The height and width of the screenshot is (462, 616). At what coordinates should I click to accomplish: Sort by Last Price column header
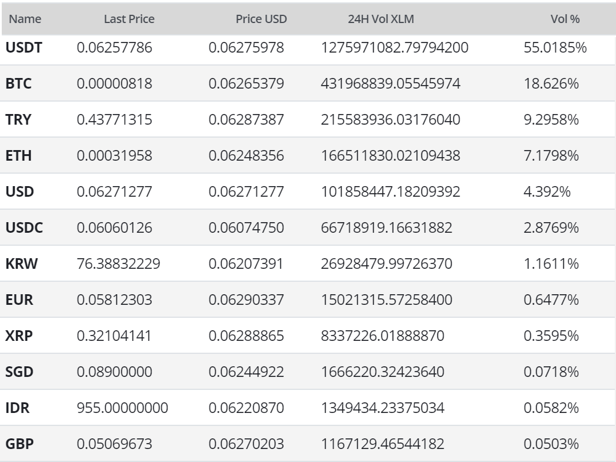pyautogui.click(x=129, y=19)
